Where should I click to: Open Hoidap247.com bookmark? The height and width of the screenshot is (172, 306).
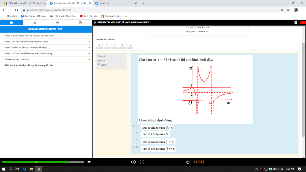pyautogui.click(x=114, y=16)
